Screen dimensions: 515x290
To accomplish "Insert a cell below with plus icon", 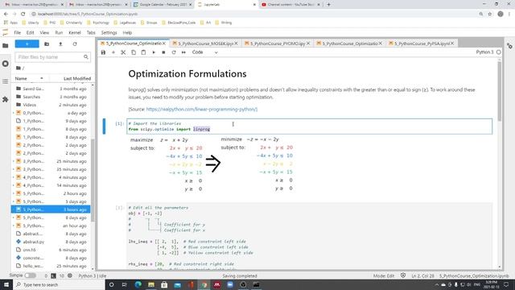I will coord(113,52).
